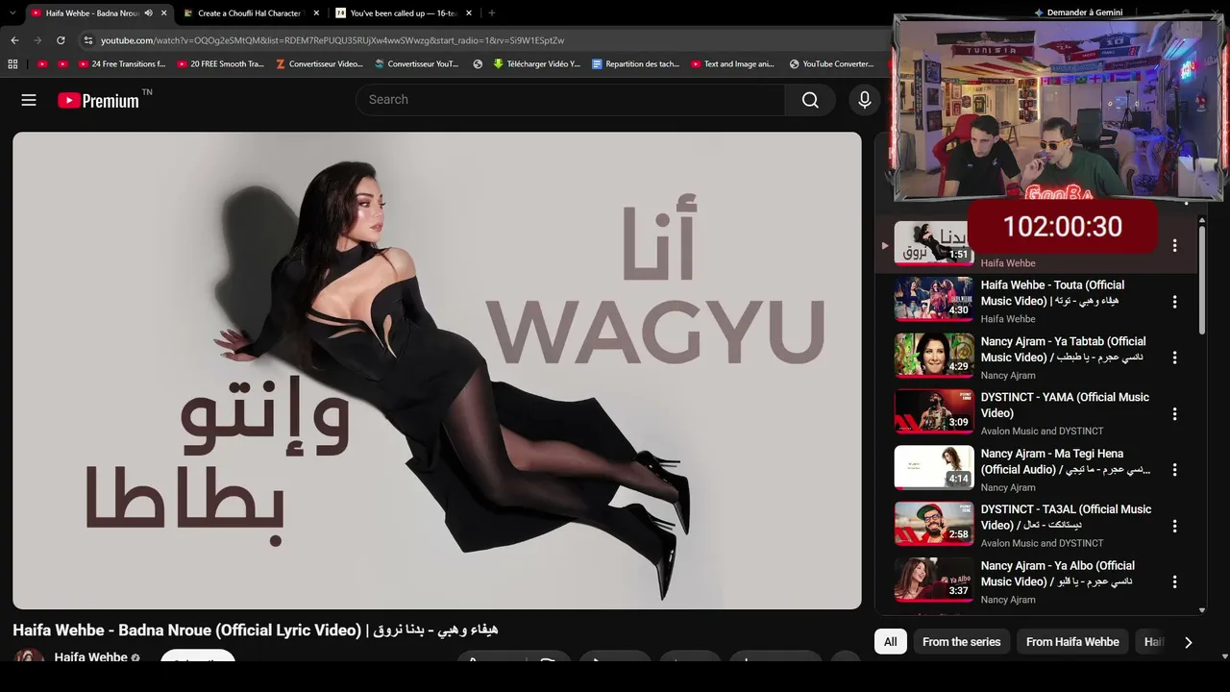Close the You've been called up tab
Viewport: 1230px width, 692px height.
(x=469, y=13)
